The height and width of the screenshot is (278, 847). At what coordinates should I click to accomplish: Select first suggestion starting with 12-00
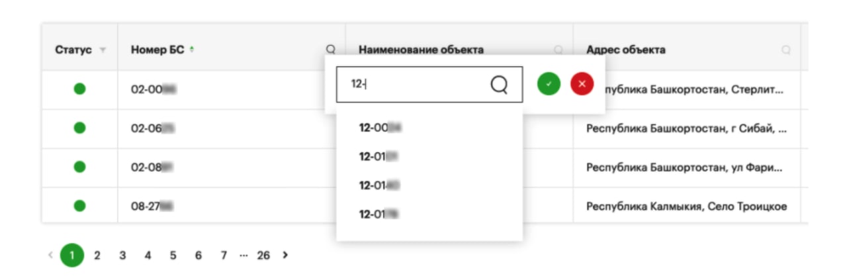[x=381, y=128]
